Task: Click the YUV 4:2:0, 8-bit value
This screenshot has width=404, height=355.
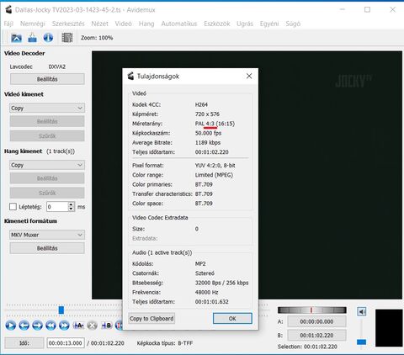Action: click(x=215, y=166)
